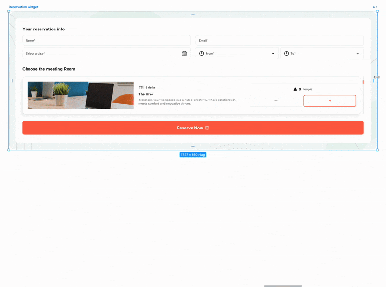386x287 pixels.
Task: Click the code view icon above the frame
Action: tap(375, 7)
